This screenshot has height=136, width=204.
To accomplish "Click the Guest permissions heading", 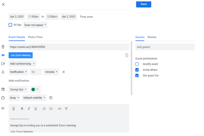I will pyautogui.click(x=146, y=59).
